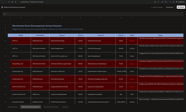Select the 'LayerLens (independent)' Source 2 cell
Image resolution: width=186 pixels, height=112 pixels.
pyautogui.click(x=101, y=86)
